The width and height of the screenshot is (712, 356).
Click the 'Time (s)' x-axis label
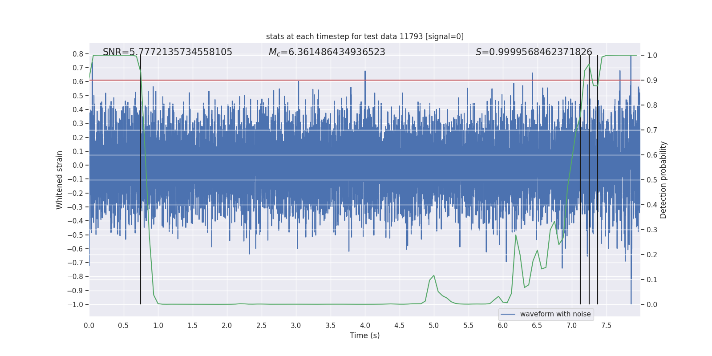tap(365, 336)
